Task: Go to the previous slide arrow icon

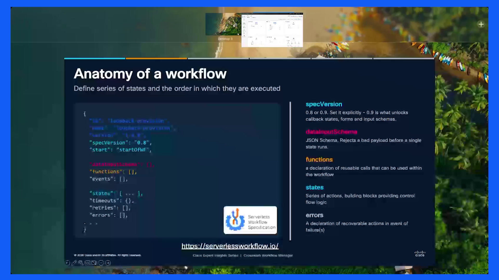Action: click(67, 263)
